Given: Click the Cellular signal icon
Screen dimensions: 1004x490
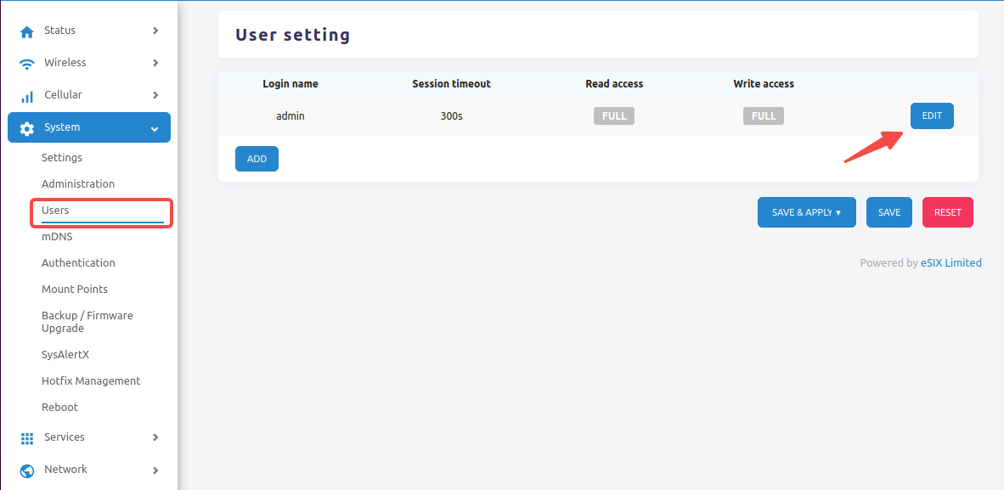Looking at the screenshot, I should pyautogui.click(x=25, y=94).
